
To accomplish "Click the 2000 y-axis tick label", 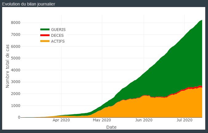I will point(15,94).
